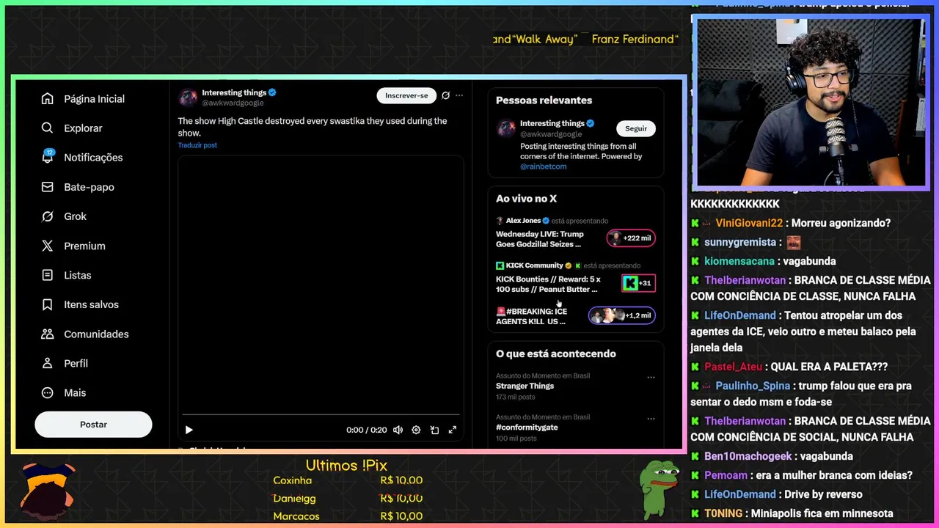Open the @rainbetcom link
Viewport: 939px width, 528px height.
coord(544,166)
